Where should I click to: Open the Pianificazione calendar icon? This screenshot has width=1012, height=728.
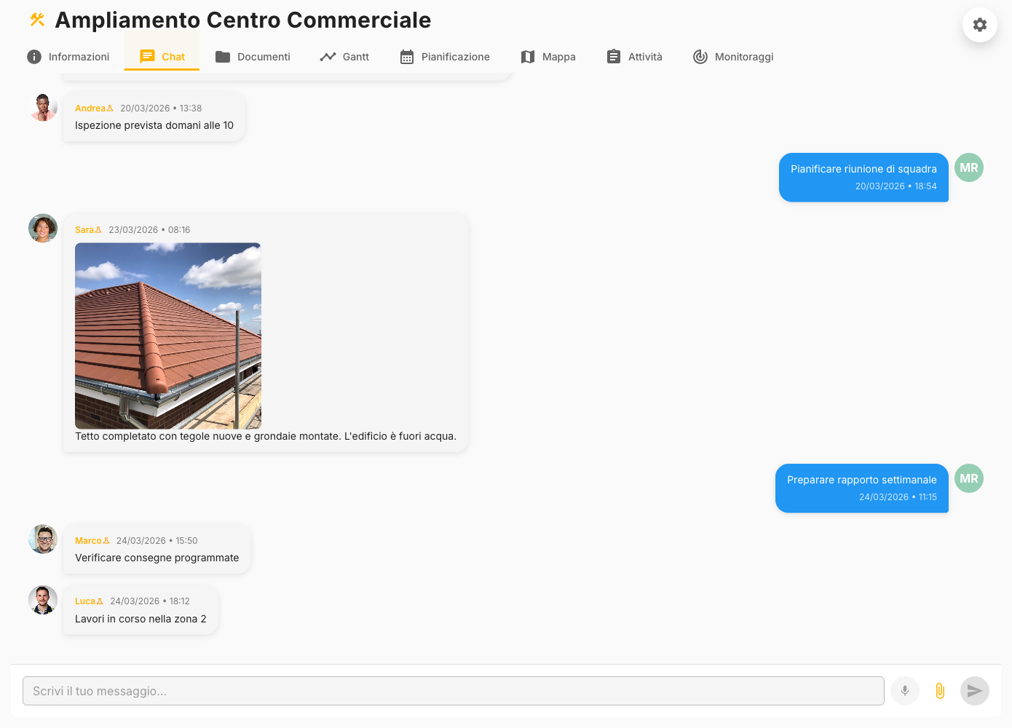[x=406, y=55]
